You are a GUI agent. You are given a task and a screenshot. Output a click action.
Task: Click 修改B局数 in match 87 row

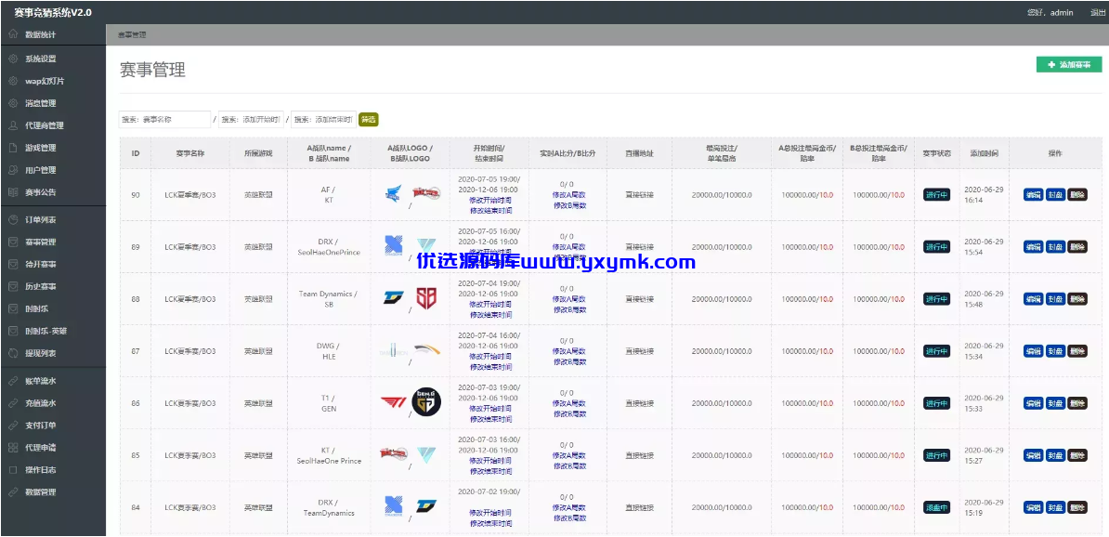pyautogui.click(x=569, y=361)
